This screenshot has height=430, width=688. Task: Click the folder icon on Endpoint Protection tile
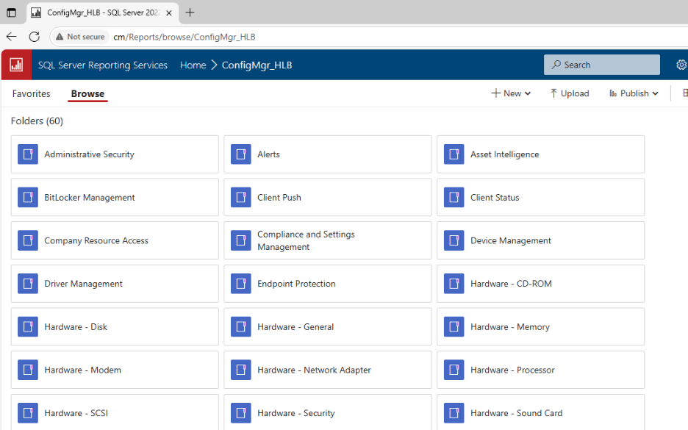(x=240, y=283)
